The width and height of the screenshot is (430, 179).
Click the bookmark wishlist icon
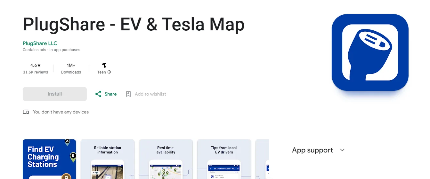point(128,94)
